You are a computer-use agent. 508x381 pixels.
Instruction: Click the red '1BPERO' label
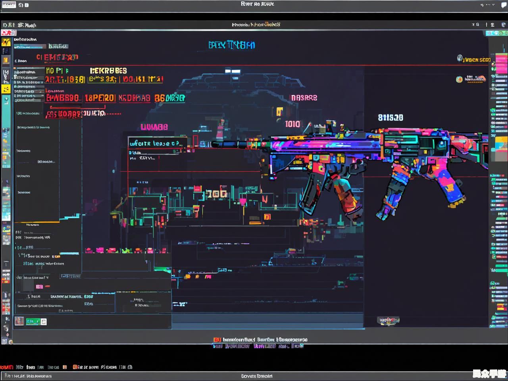(100, 98)
